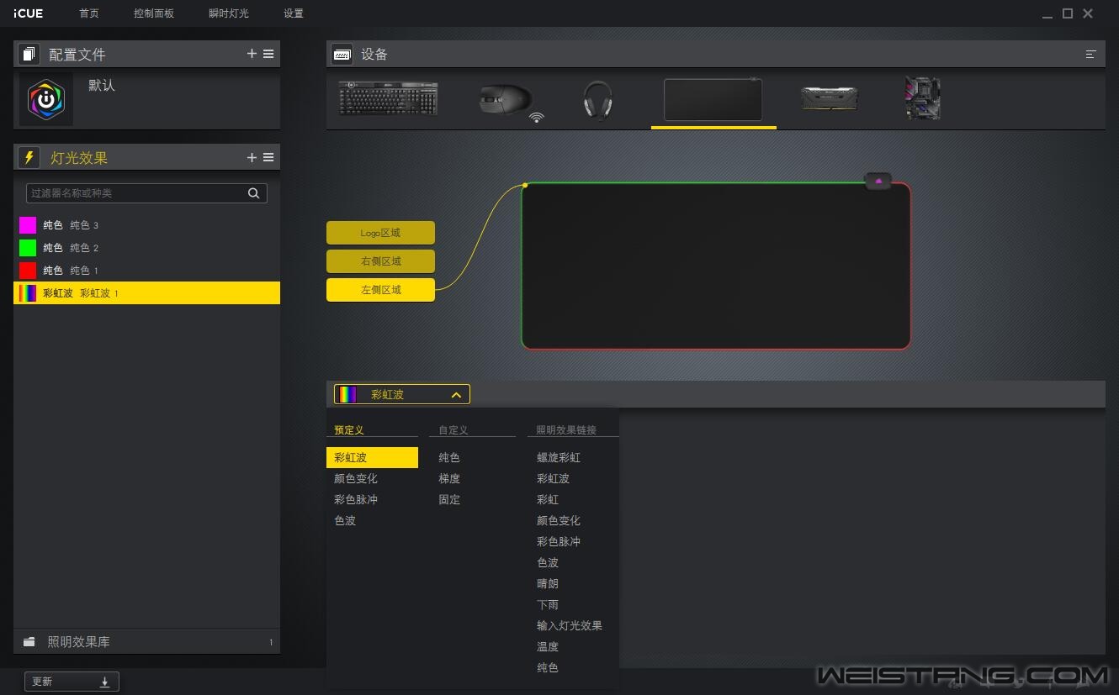The width and height of the screenshot is (1119, 695).
Task: Choose 螺旋彩虹 lighting link effect
Action: click(559, 458)
